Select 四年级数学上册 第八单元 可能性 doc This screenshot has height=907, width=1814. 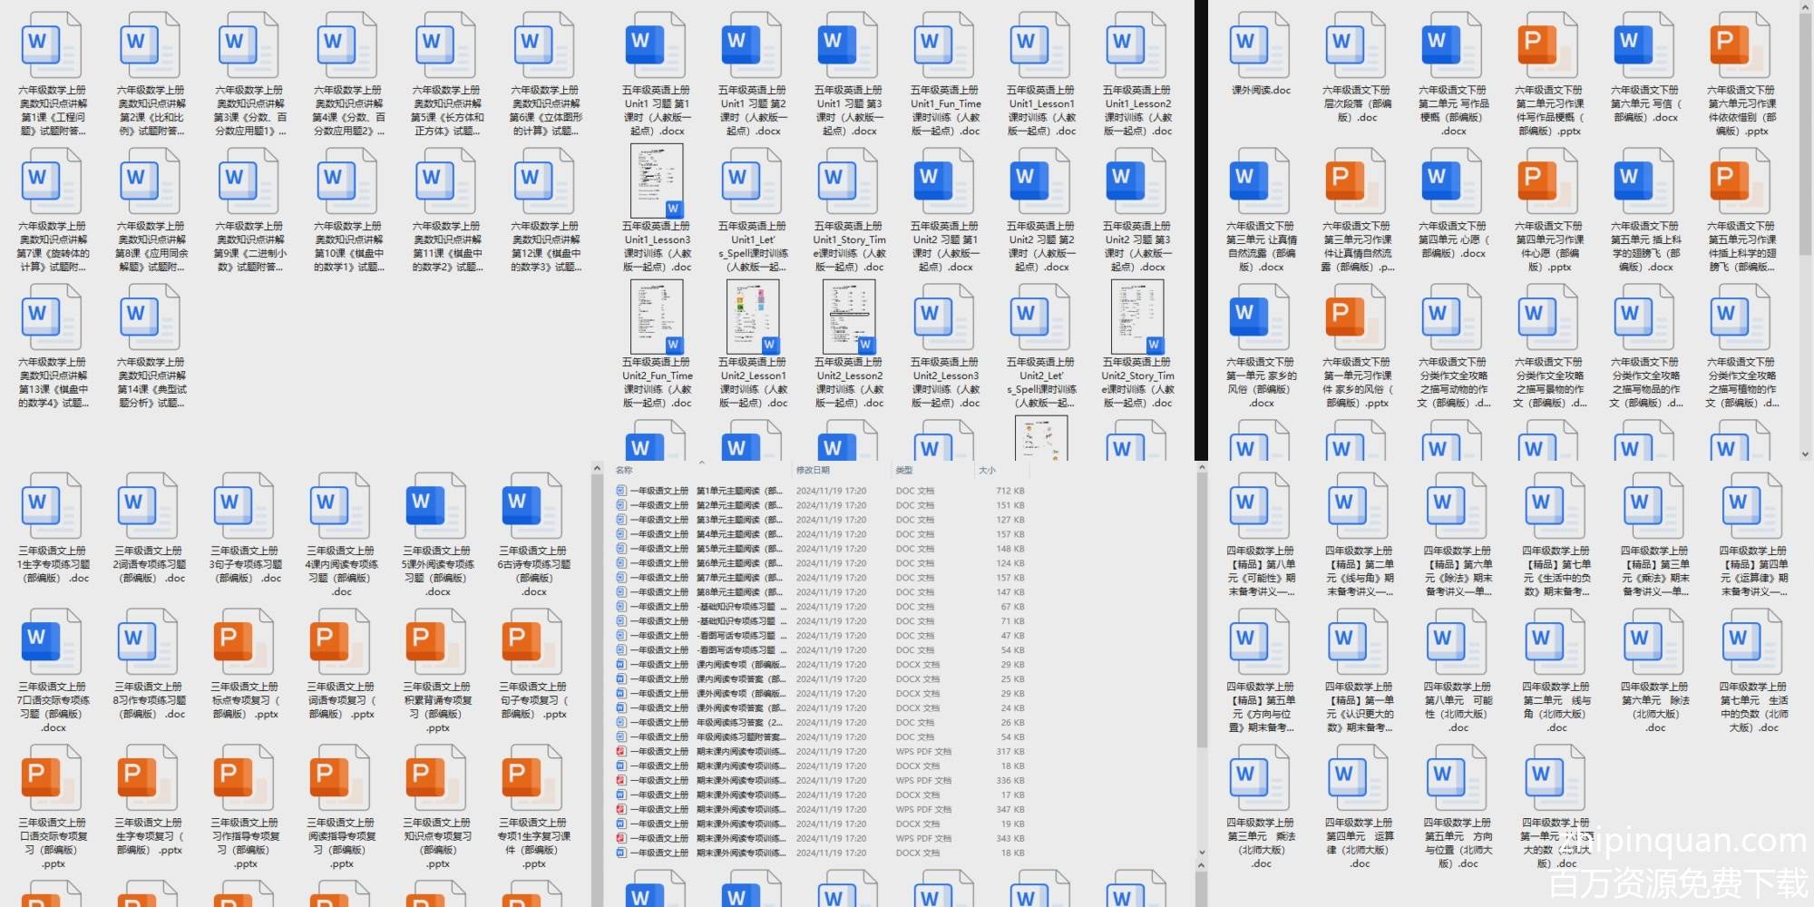(x=1458, y=642)
